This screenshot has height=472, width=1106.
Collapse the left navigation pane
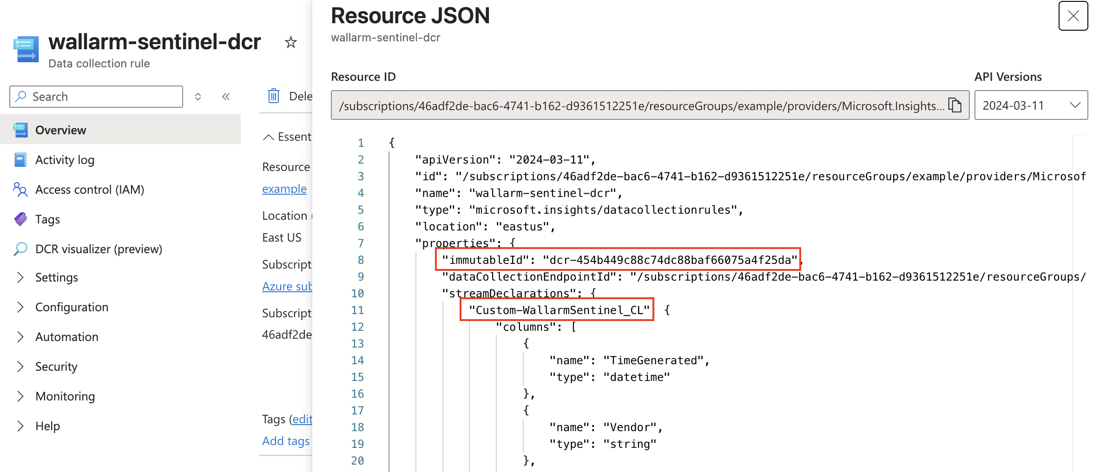coord(226,97)
